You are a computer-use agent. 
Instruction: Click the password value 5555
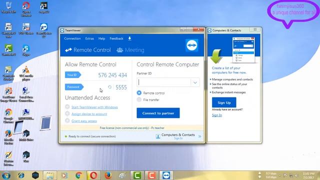tap(121, 87)
